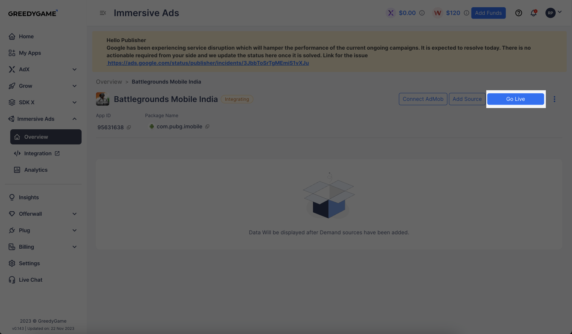Expand the AdX sidebar section

(x=74, y=69)
